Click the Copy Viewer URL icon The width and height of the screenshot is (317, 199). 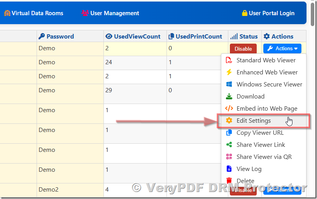[x=229, y=133]
